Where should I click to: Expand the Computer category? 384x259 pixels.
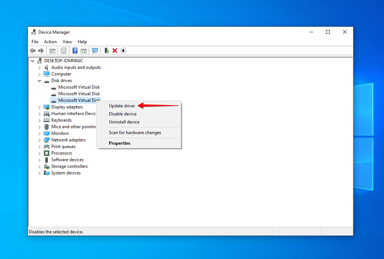point(40,74)
